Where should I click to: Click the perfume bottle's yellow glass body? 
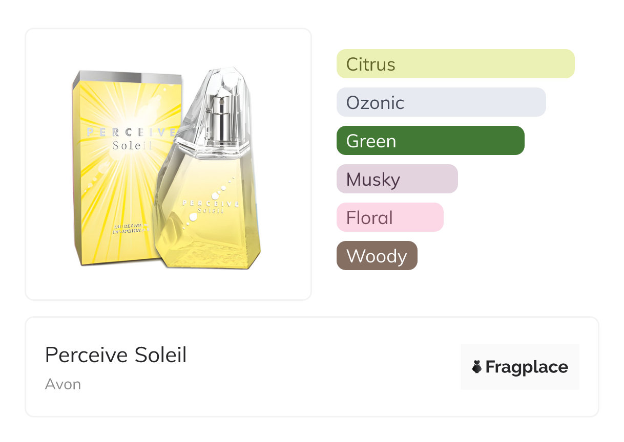point(215,235)
